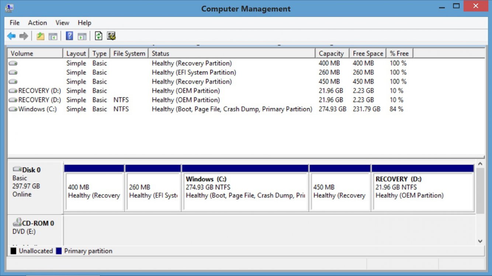Sort by the Type column header
This screenshot has width=492, height=276.
coord(100,53)
